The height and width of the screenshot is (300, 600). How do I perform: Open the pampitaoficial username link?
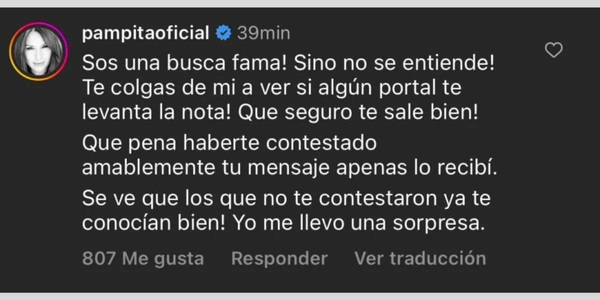[145, 33]
